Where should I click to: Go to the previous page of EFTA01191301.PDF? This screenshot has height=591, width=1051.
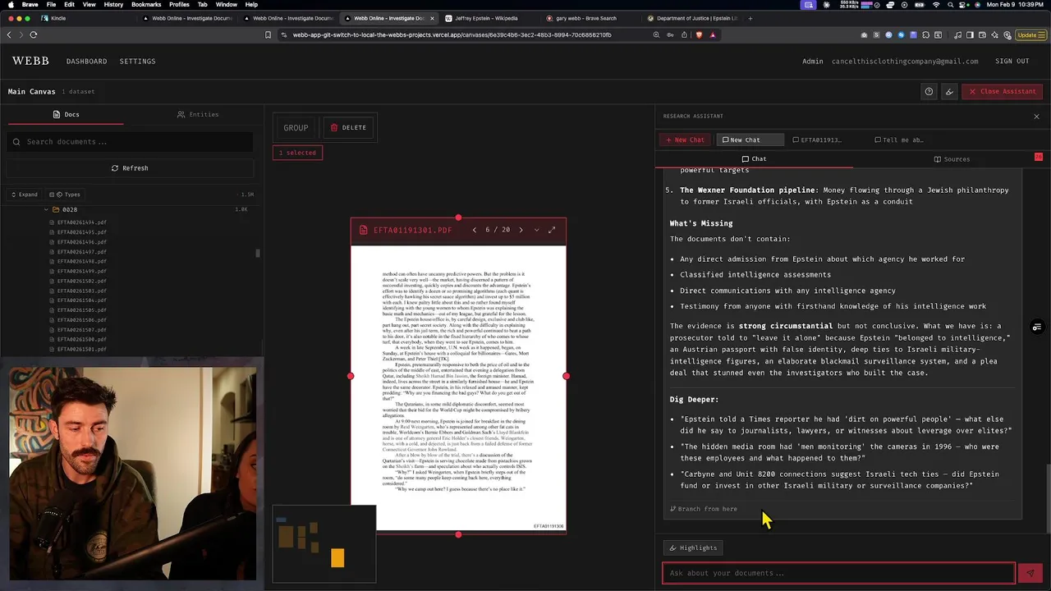[474, 230]
